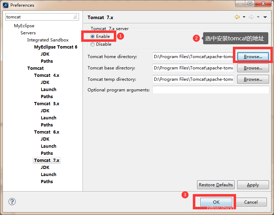Click Restore Defaults button
Image resolution: width=274 pixels, height=215 pixels.
click(x=216, y=185)
